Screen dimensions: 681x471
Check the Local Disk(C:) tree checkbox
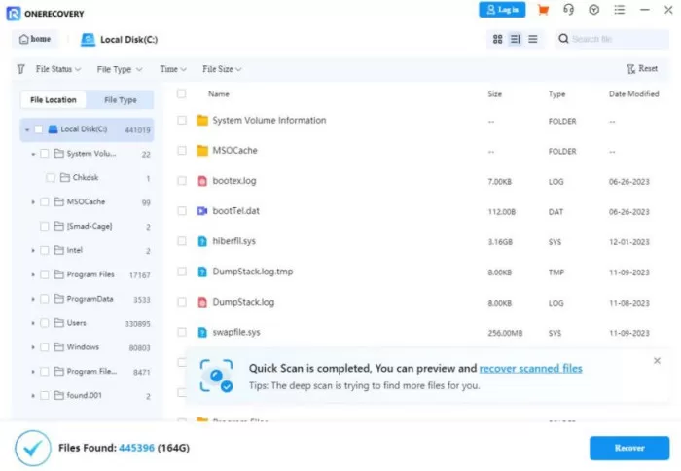(x=38, y=129)
